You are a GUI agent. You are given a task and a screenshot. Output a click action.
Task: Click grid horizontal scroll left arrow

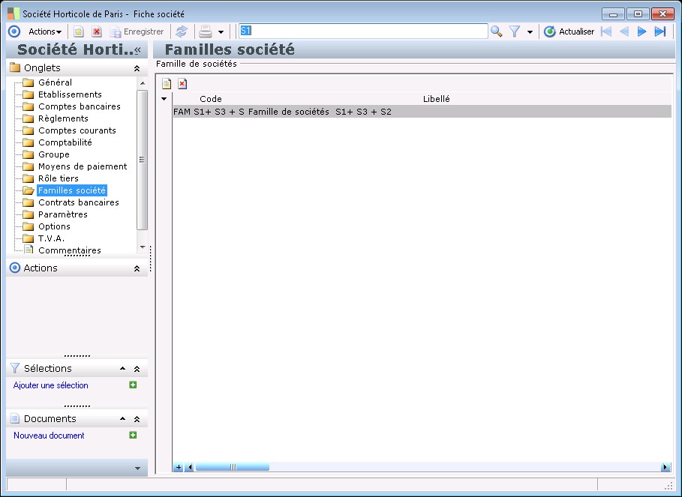coord(189,468)
